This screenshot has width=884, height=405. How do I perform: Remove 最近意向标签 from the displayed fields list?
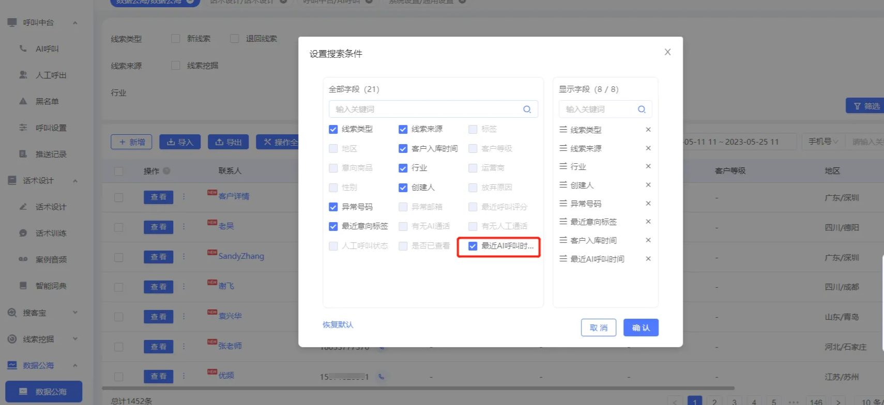[x=648, y=222]
